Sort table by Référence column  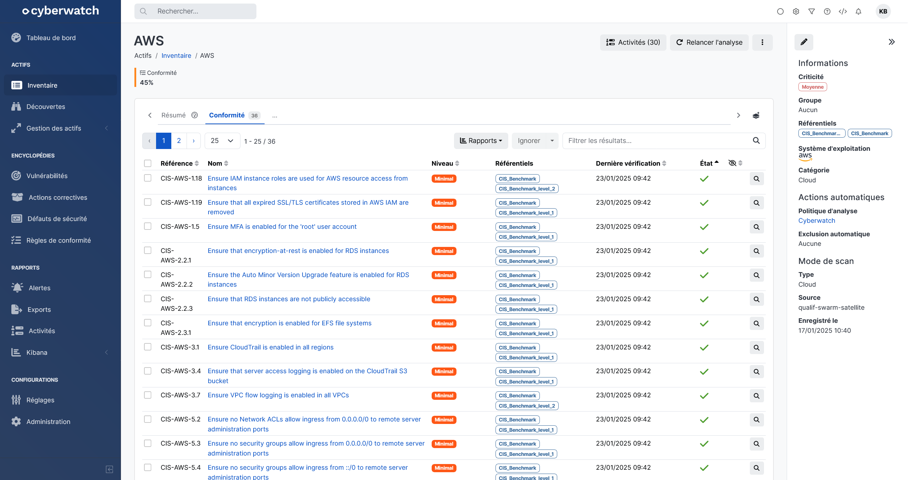click(179, 164)
